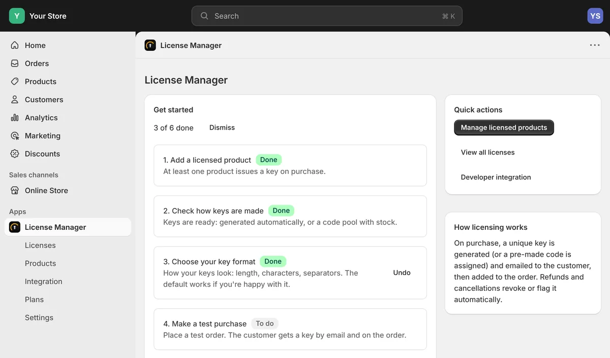Viewport: 610px width, 358px height.
Task: Click the Analytics bar chart icon
Action: [15, 117]
